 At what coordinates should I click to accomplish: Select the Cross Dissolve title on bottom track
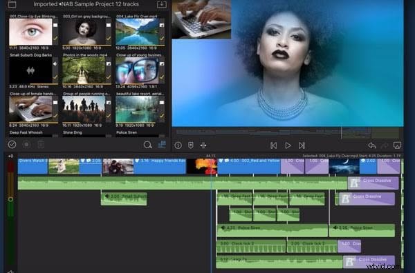pyautogui.click(x=369, y=262)
